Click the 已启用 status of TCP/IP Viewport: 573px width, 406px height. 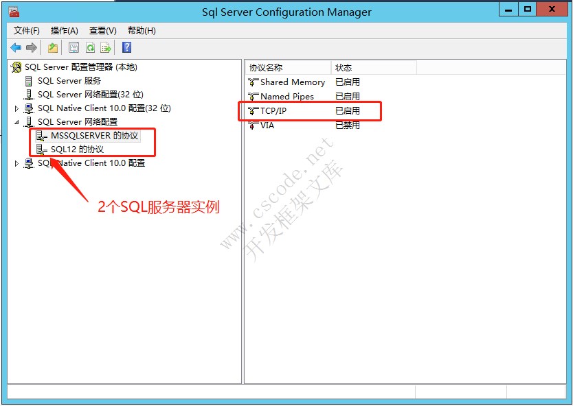[x=348, y=111]
